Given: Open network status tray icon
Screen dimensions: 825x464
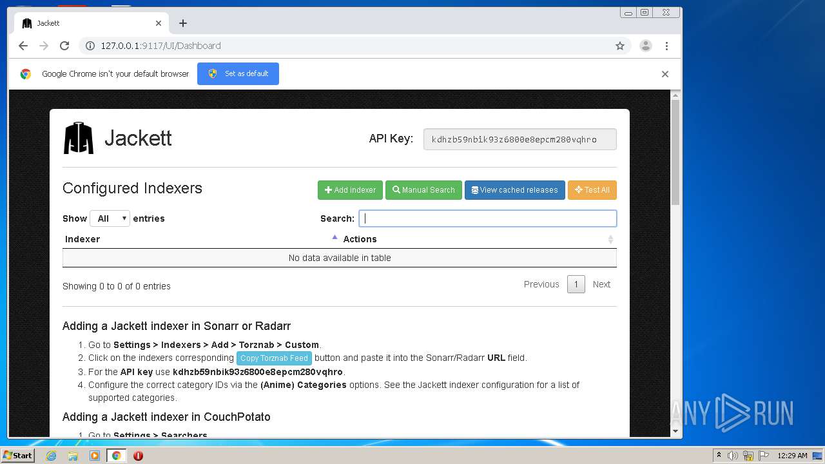Looking at the screenshot, I should [748, 456].
